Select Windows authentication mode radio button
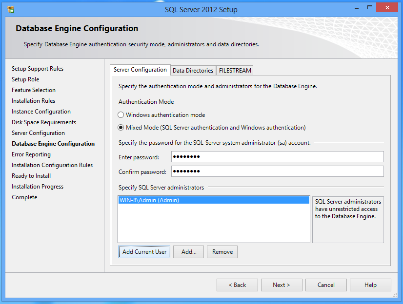Screen dimensions: 403x304 pos(121,115)
